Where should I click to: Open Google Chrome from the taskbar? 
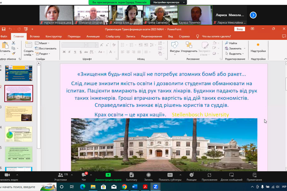click(x=124, y=187)
